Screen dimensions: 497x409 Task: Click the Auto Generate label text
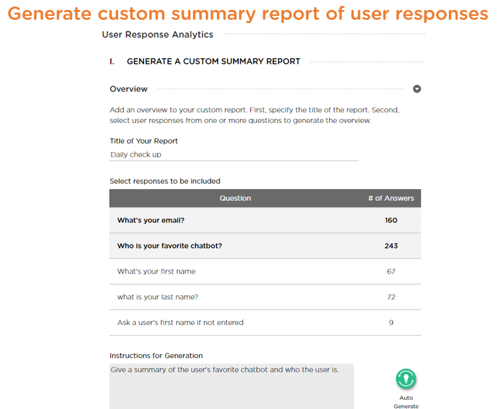(x=406, y=402)
